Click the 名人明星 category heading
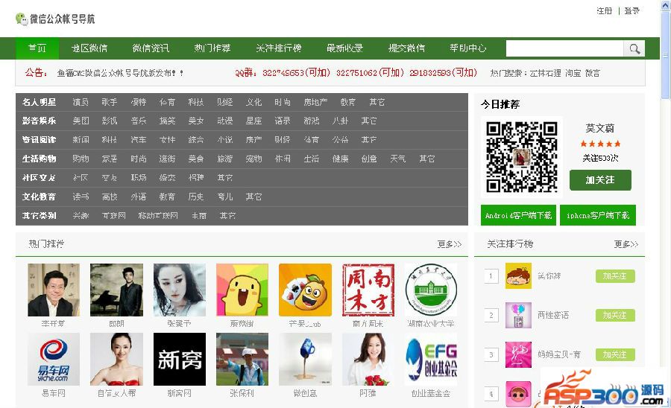This screenshot has height=408, width=671. pyautogui.click(x=39, y=102)
